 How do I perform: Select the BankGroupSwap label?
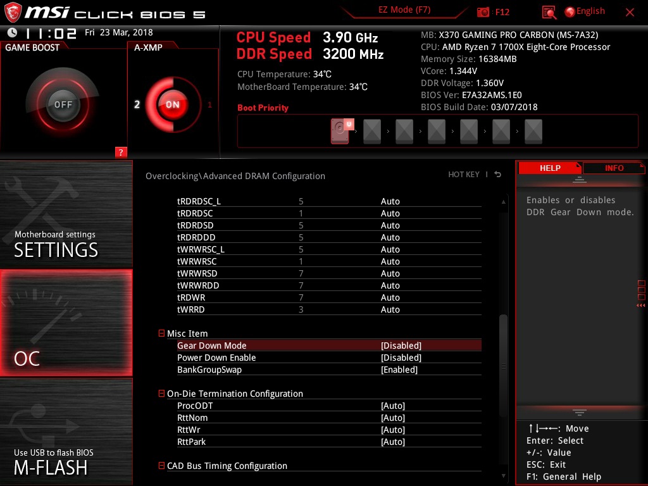tap(209, 370)
